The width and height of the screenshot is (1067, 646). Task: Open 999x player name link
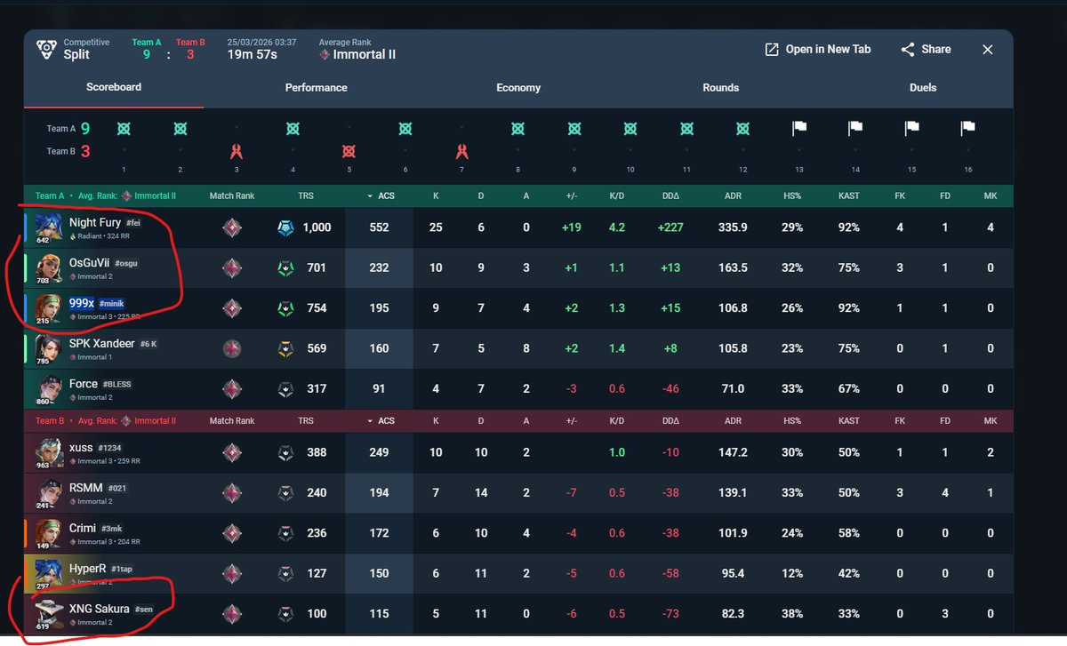pyautogui.click(x=82, y=303)
